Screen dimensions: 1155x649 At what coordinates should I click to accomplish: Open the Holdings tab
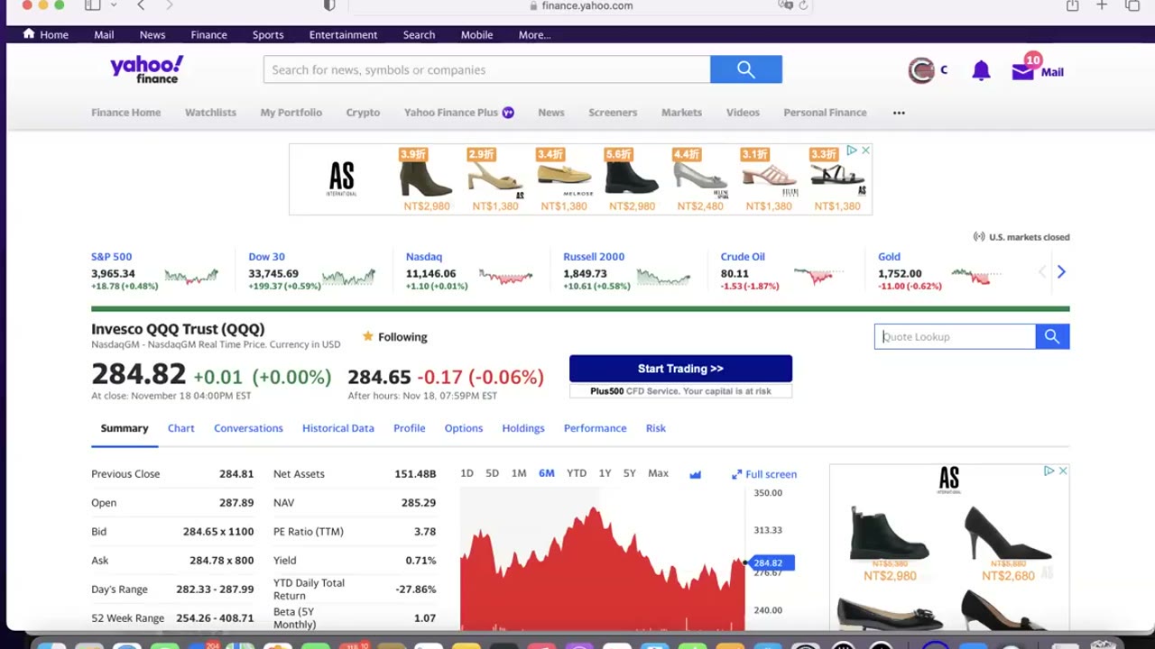(x=523, y=428)
